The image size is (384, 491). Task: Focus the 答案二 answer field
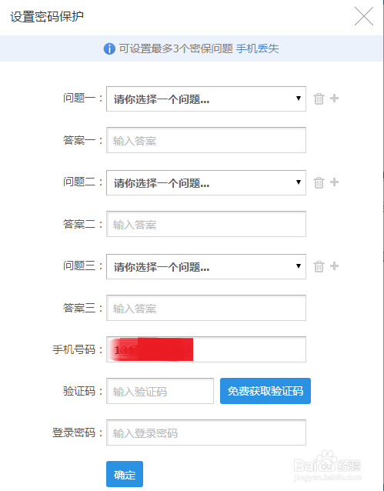206,224
